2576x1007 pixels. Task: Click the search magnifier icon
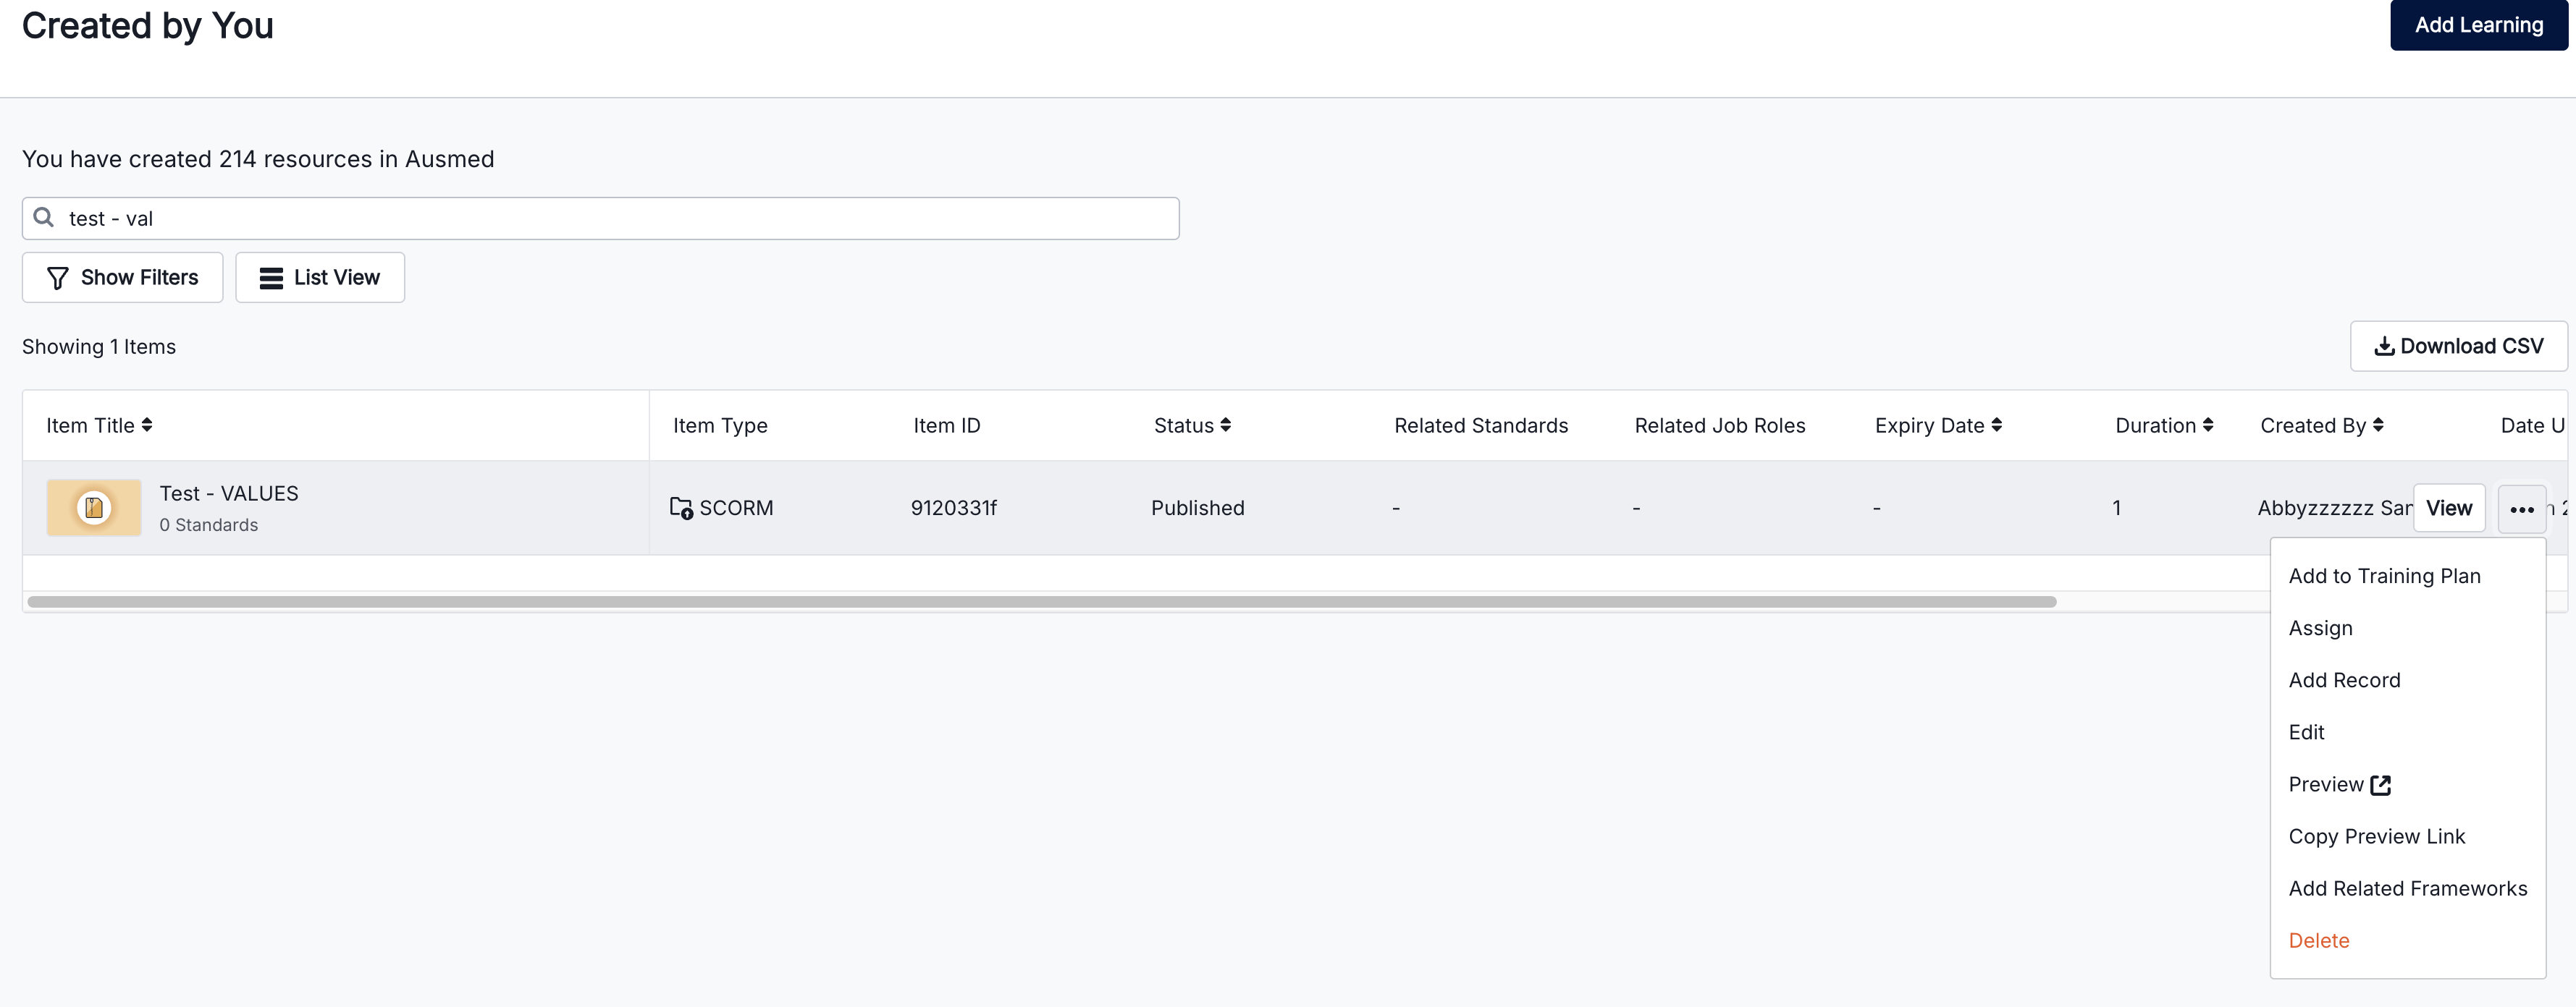pos(44,218)
